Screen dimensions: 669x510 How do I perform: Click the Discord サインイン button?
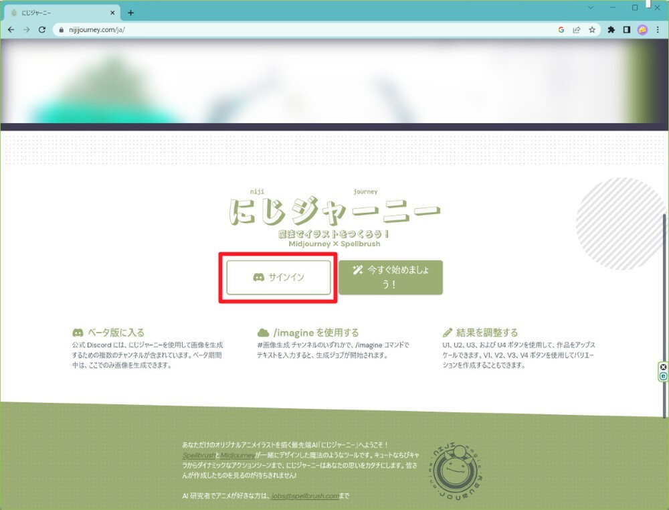point(278,277)
